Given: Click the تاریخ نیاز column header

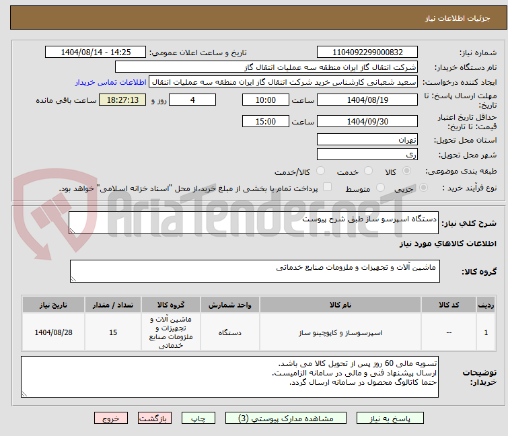Looking at the screenshot, I should pos(53,305).
